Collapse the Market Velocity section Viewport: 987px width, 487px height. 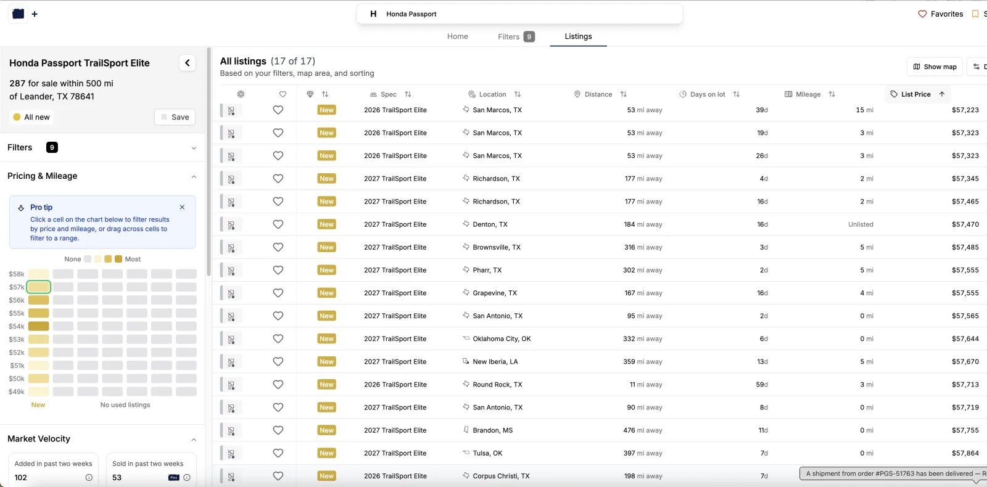click(194, 440)
